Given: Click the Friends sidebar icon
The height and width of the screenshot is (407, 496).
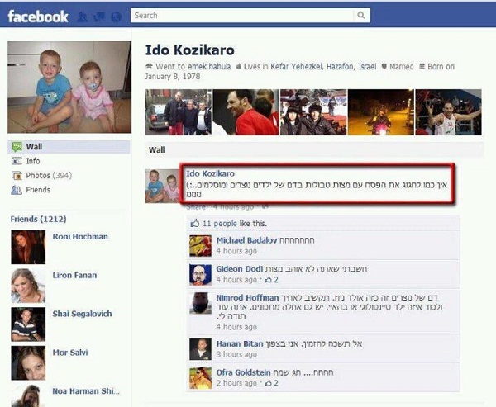Looking at the screenshot, I should pyautogui.click(x=17, y=190).
